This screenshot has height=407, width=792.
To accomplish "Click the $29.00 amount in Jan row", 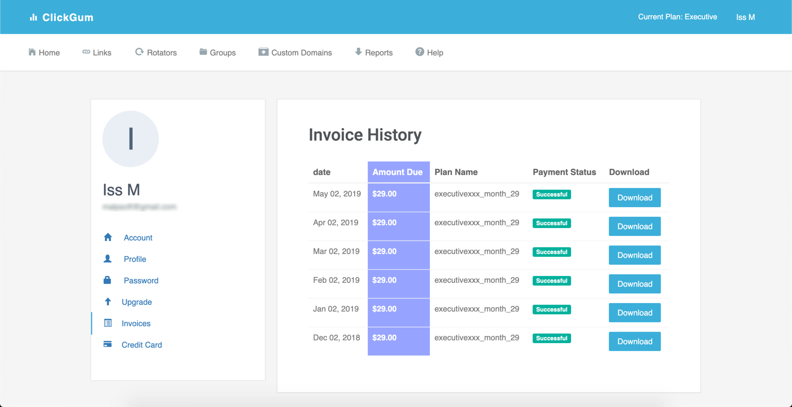I will click(x=385, y=309).
